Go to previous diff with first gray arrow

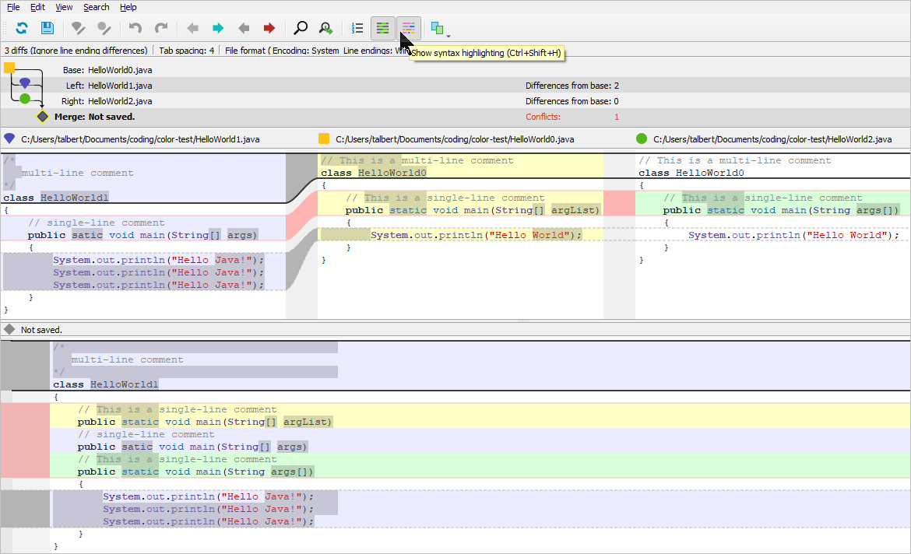click(x=192, y=28)
